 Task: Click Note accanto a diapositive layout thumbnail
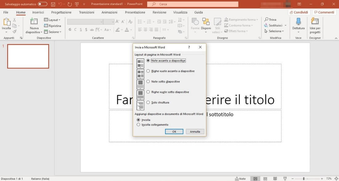(140, 64)
